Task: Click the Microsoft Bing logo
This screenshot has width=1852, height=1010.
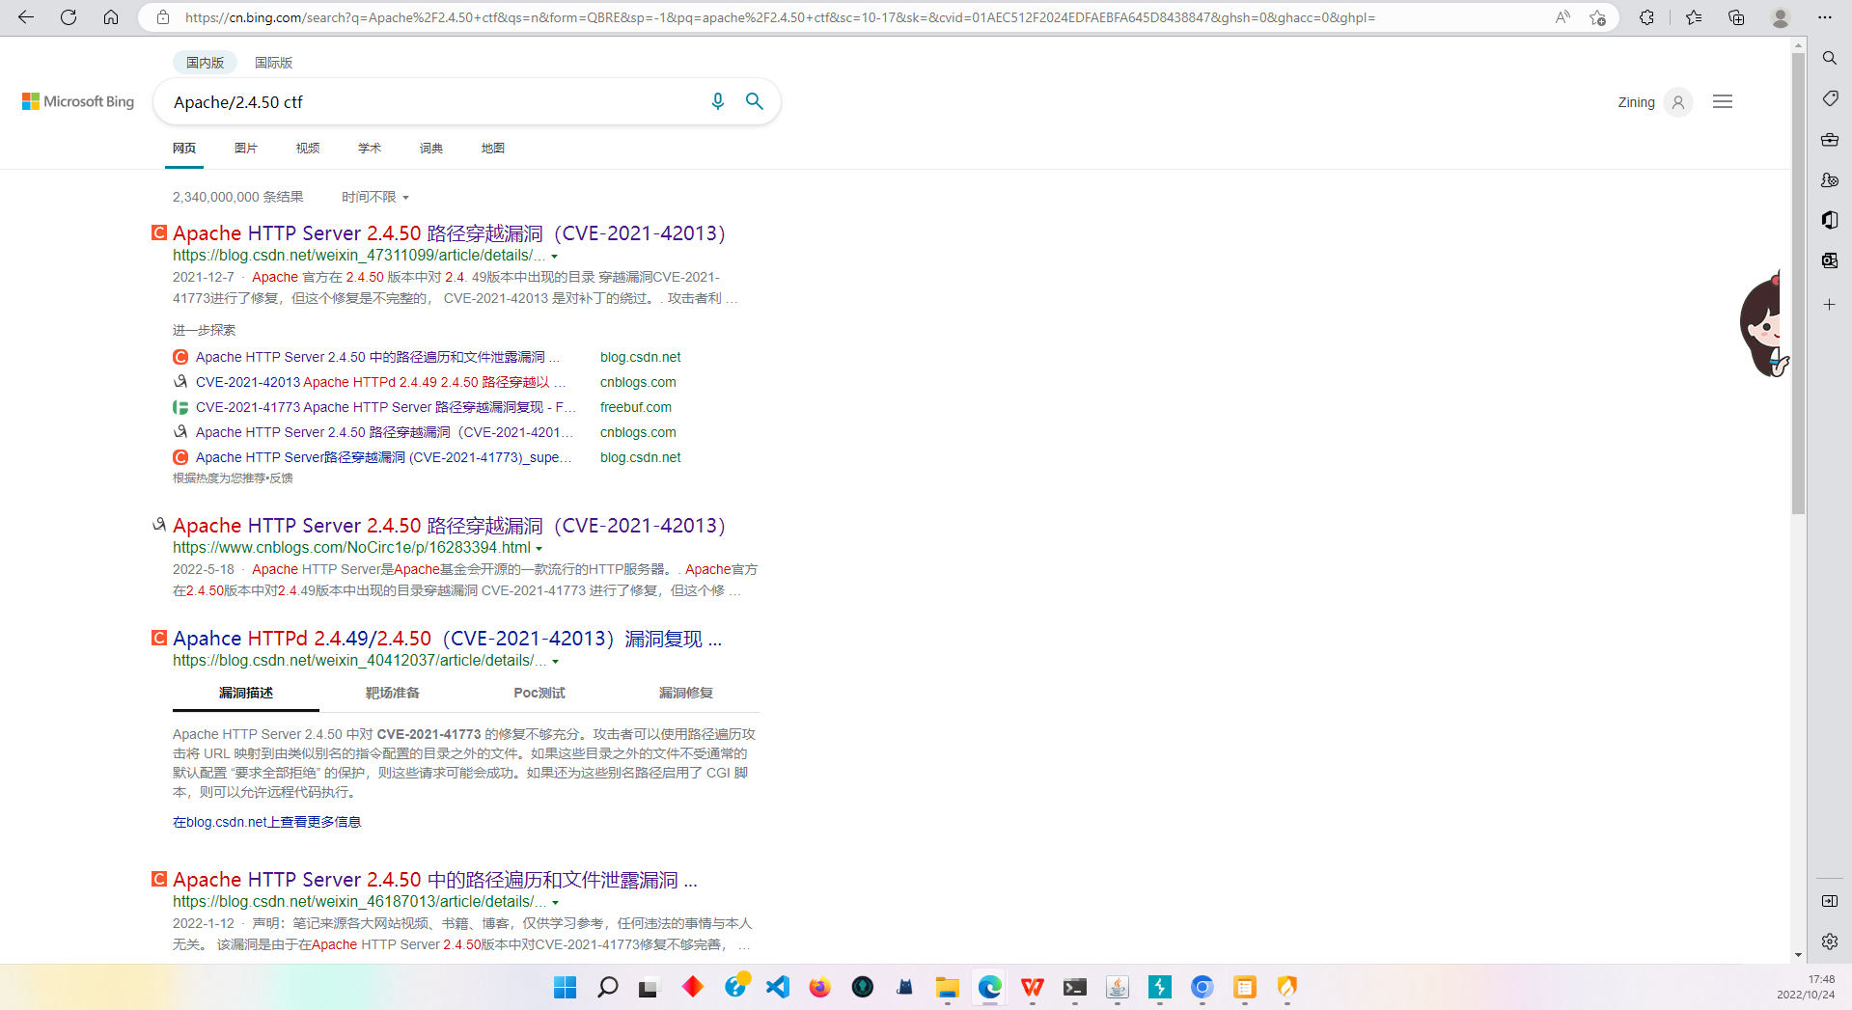Action: 78,101
